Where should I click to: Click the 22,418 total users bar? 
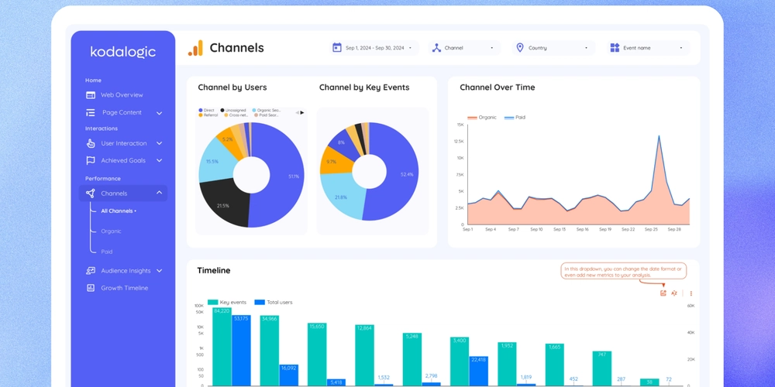(x=479, y=371)
